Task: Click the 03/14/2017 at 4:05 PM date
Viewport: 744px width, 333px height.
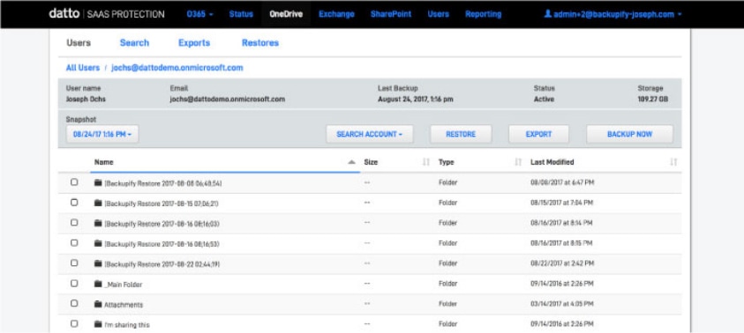Action: (x=561, y=304)
